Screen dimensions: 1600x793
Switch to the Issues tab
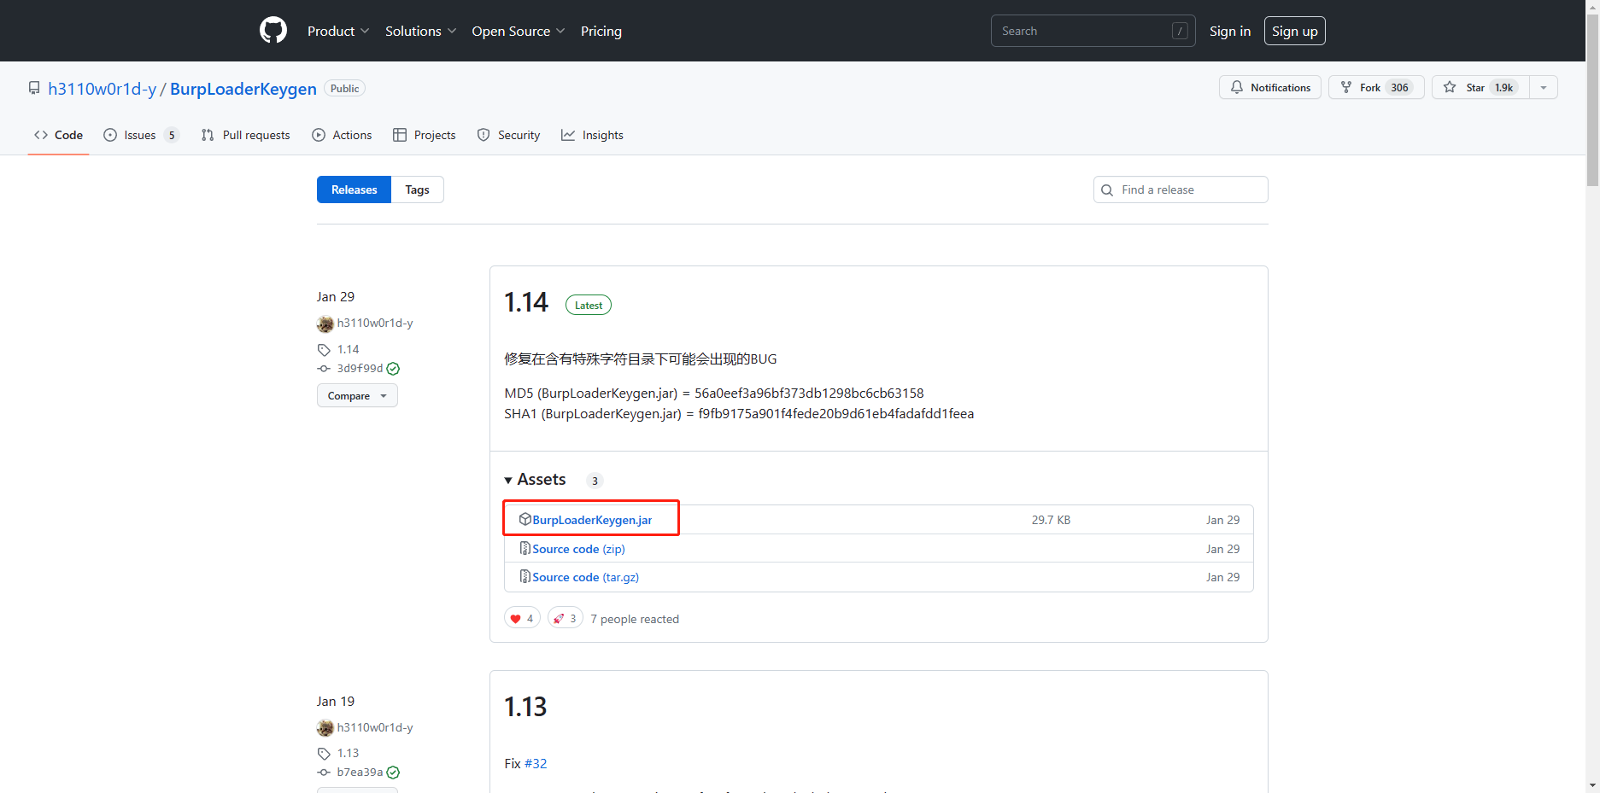141,135
